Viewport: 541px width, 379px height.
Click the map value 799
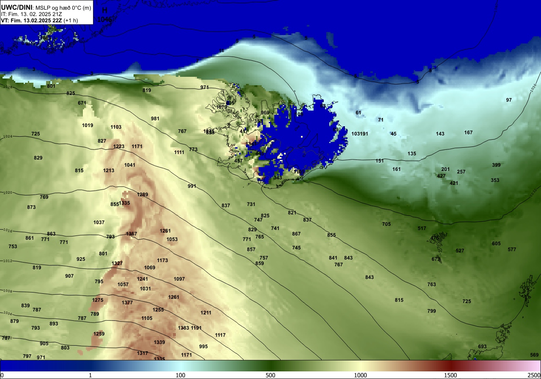coord(432,311)
